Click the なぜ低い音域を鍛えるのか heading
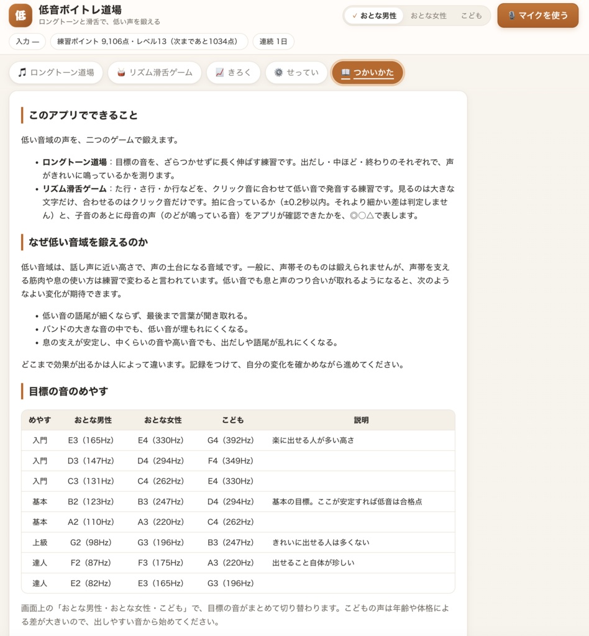 (x=88, y=242)
